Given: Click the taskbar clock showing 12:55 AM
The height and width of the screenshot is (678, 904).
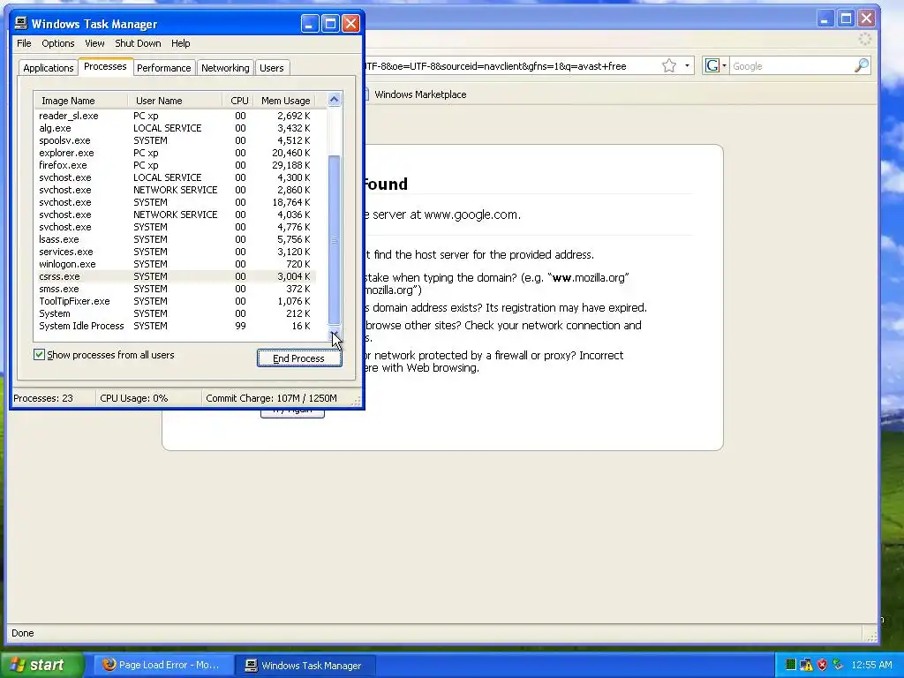Looking at the screenshot, I should tap(871, 665).
